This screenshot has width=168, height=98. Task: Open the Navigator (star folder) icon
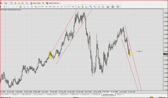pos(19,3)
